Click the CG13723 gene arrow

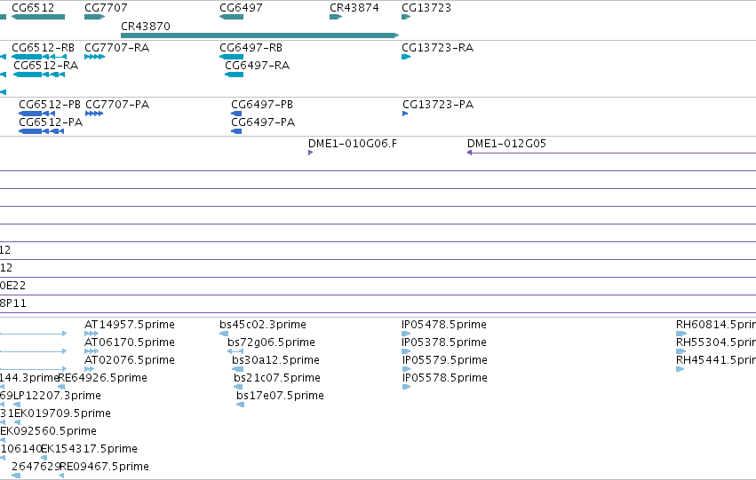[x=406, y=17]
